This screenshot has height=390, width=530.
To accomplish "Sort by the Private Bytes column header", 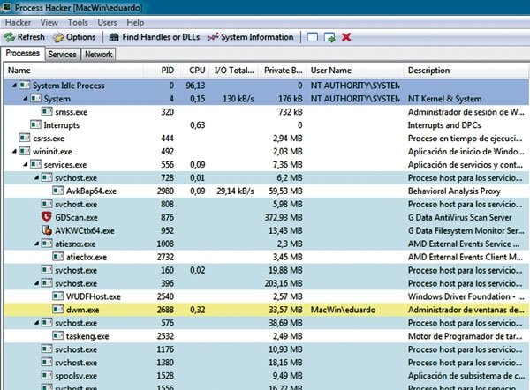I will [x=283, y=71].
